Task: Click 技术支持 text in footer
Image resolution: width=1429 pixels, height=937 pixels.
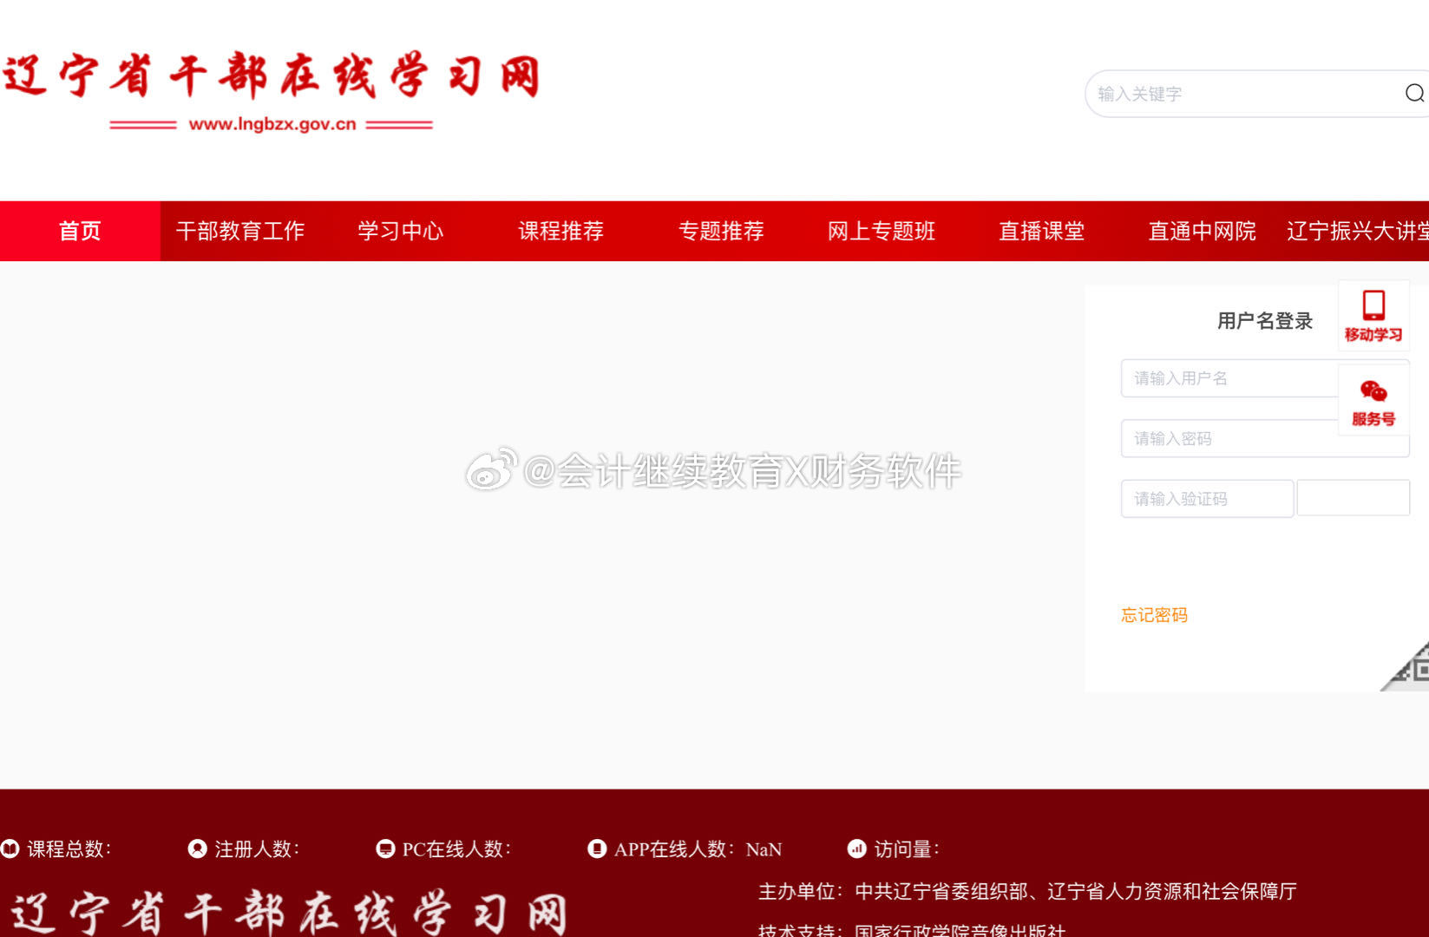Action: pyautogui.click(x=912, y=929)
